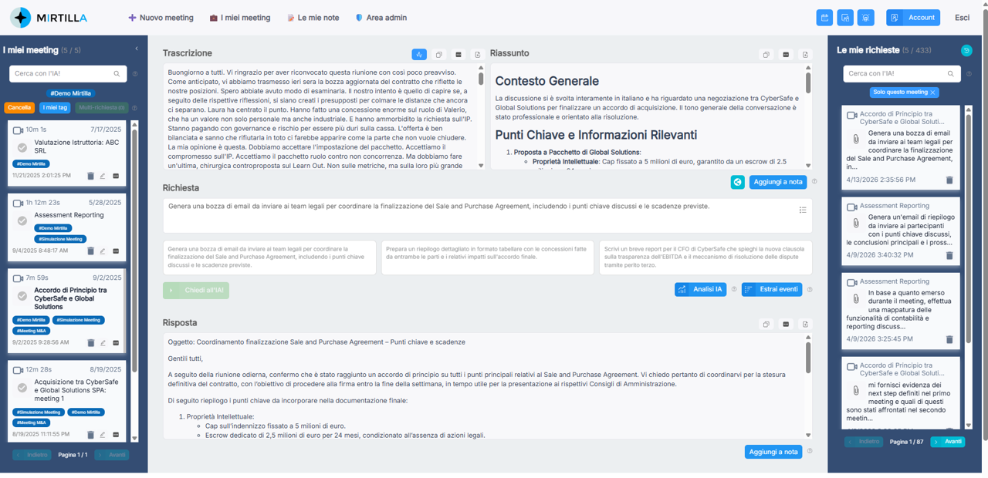This screenshot has height=478, width=988.
Task: Click the keyboard icon in the Trascrizione toolbar
Action: 458,54
